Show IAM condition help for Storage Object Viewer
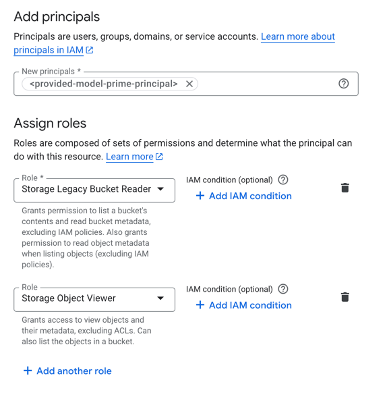The height and width of the screenshot is (401, 387). click(x=283, y=289)
